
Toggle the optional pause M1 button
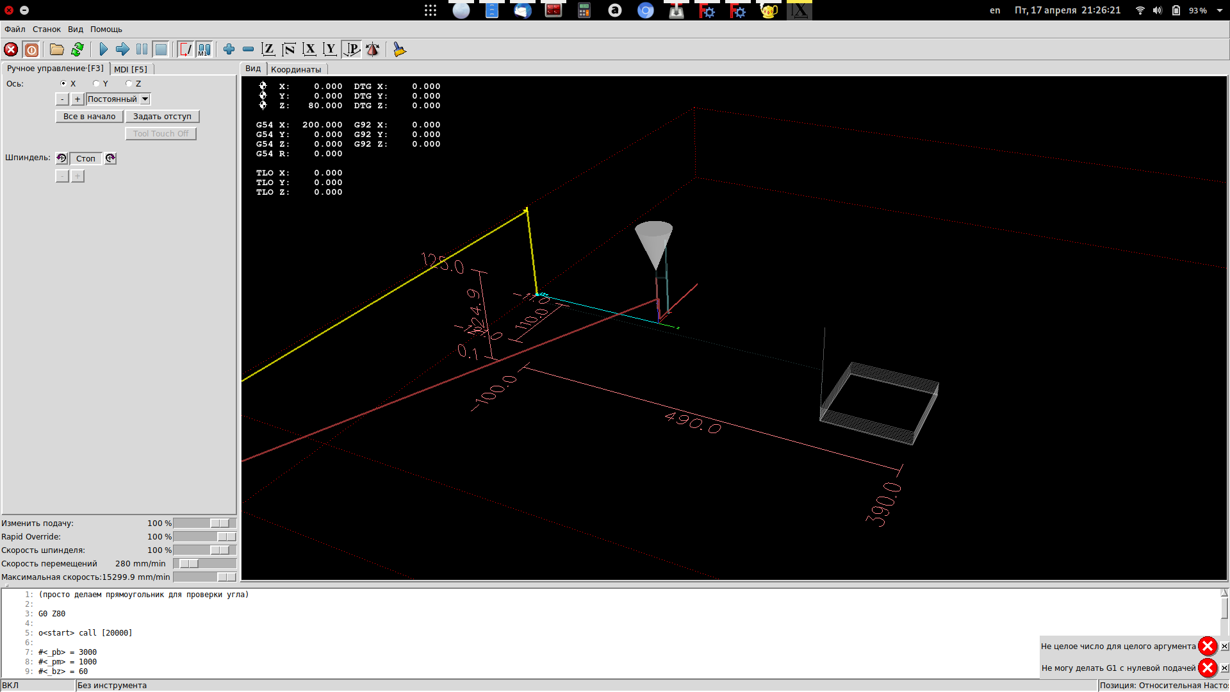point(204,49)
